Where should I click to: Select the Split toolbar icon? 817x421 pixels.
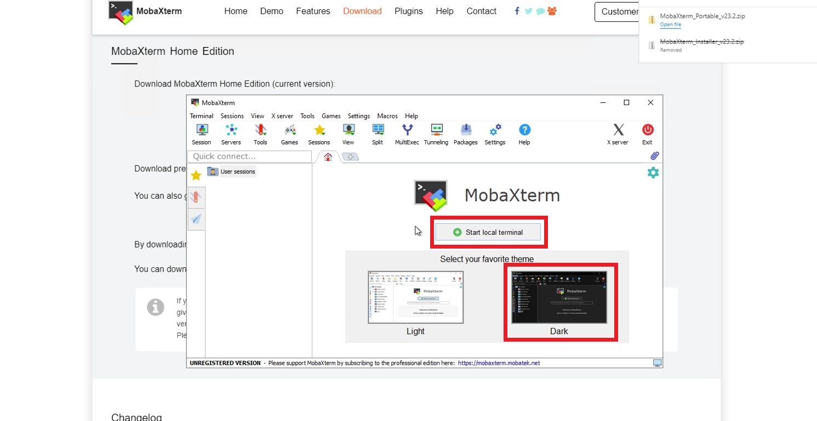378,134
